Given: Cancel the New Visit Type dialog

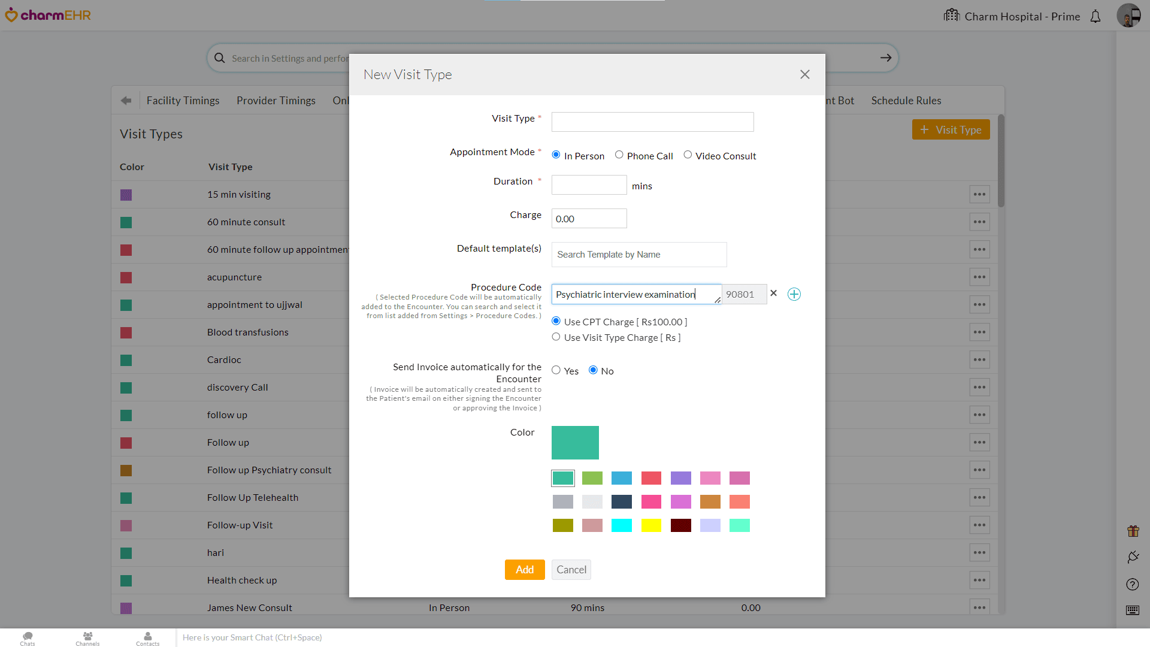Looking at the screenshot, I should pyautogui.click(x=571, y=570).
